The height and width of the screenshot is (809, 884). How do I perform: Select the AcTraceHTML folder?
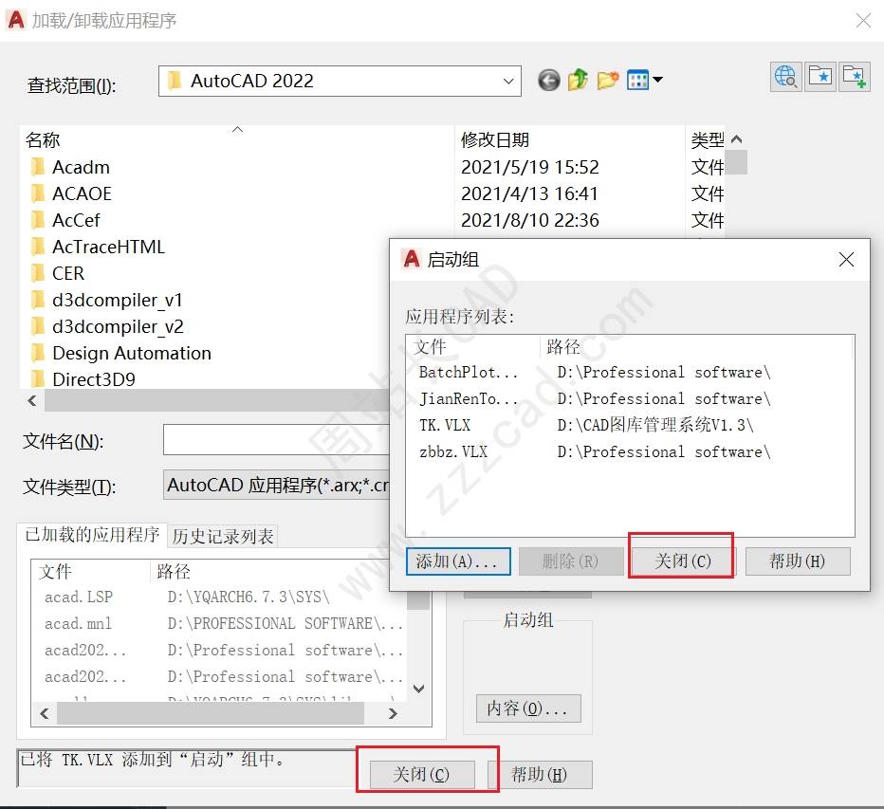[108, 247]
